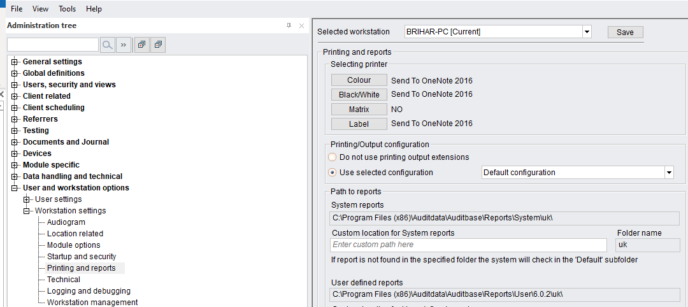Expand the Client scheduling node

coord(15,108)
